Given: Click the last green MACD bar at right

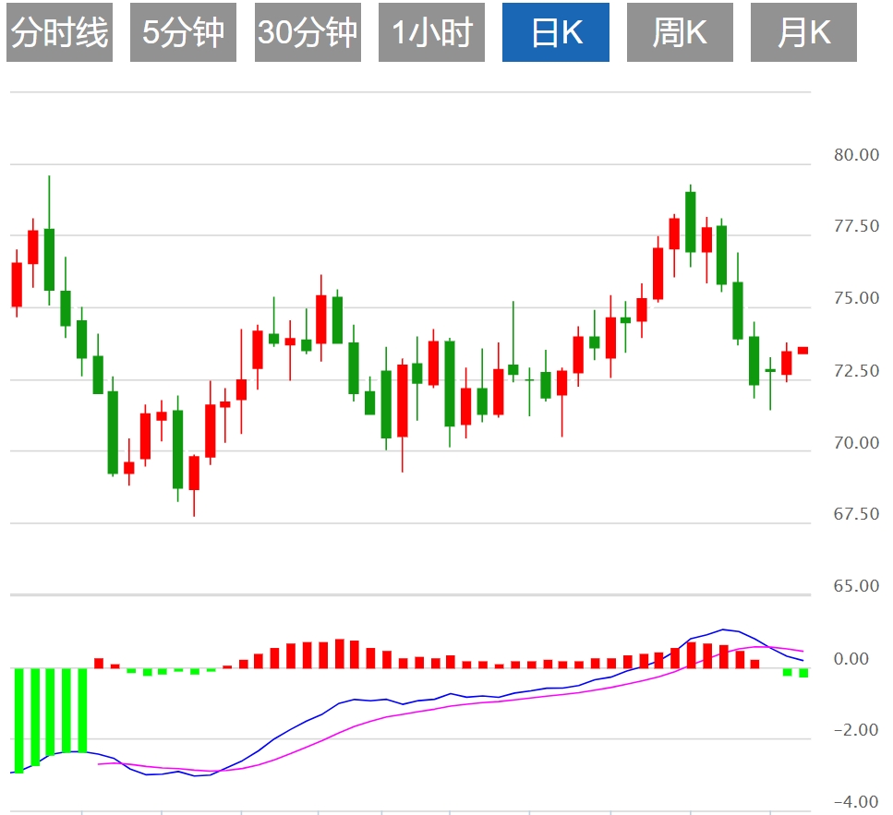Looking at the screenshot, I should (x=803, y=673).
